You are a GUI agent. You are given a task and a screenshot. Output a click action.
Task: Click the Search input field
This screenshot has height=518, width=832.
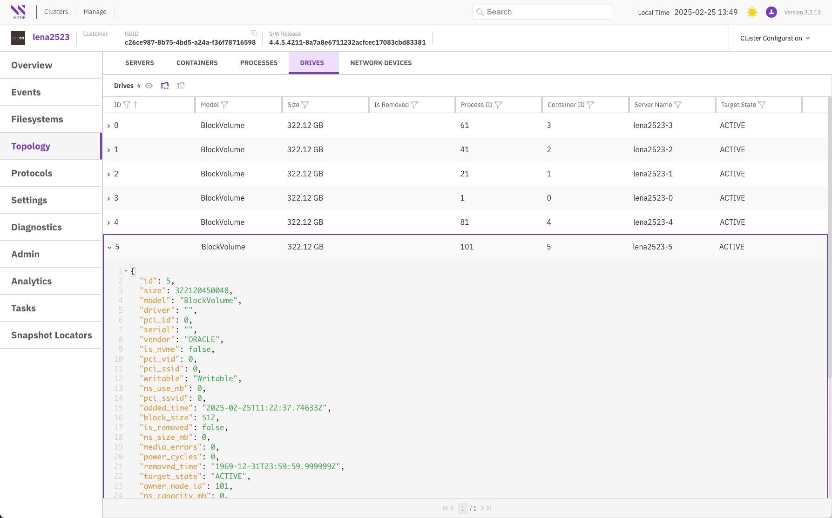pos(542,12)
